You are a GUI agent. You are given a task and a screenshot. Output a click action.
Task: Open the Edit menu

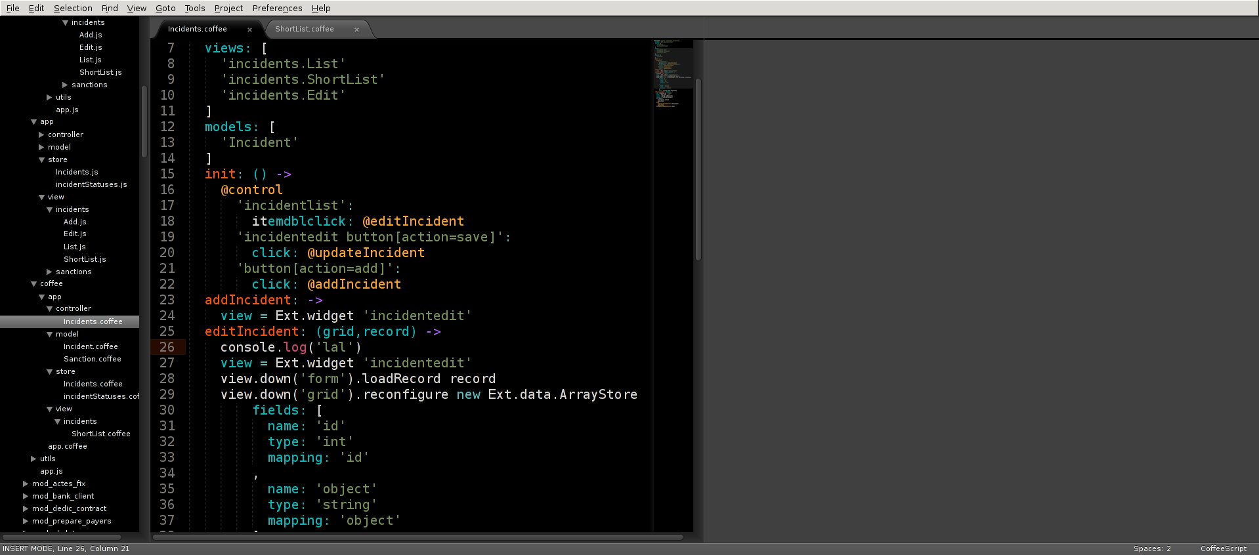tap(37, 8)
